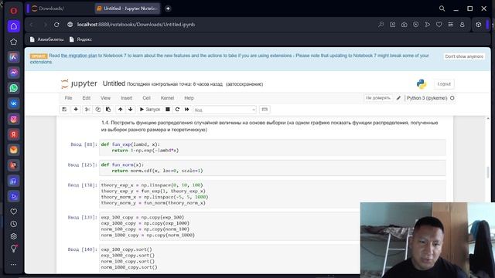Switch to the Downloads/ browser tab
This screenshot has width=495, height=278.
60,8
